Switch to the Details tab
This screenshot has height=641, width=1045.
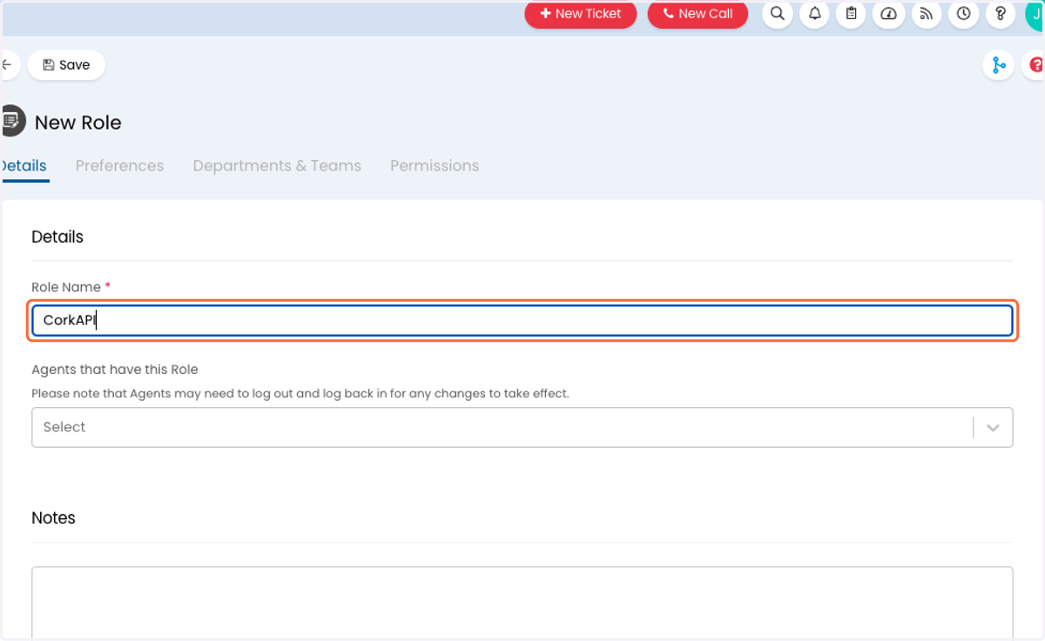point(24,165)
